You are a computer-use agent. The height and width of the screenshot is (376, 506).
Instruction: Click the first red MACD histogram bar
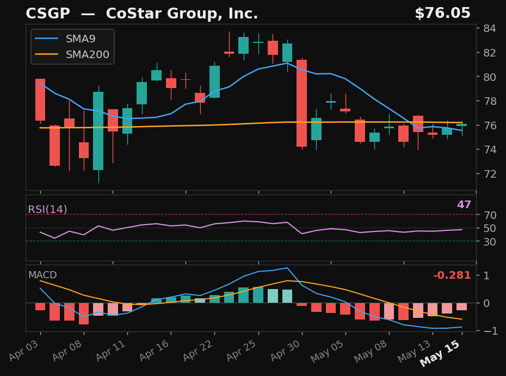point(40,306)
